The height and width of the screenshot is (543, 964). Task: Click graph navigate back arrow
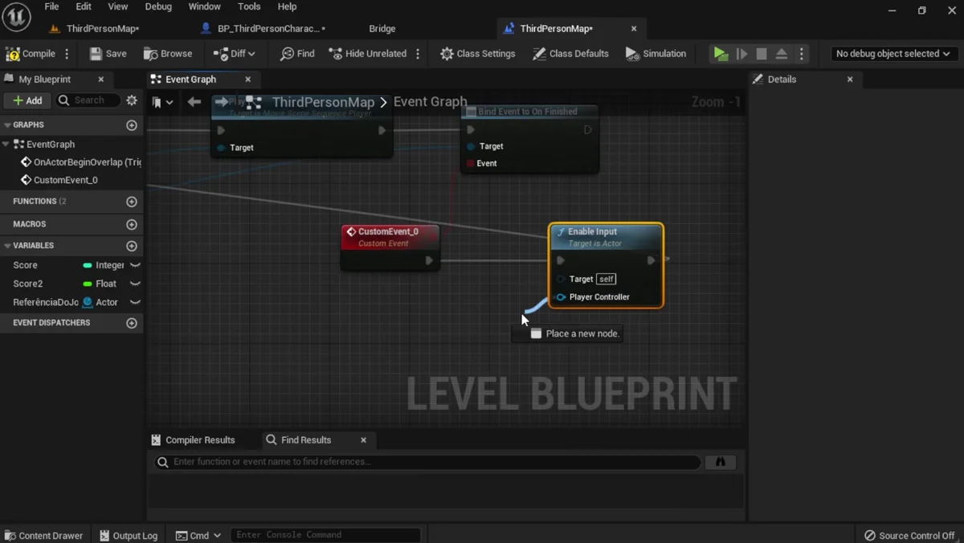click(x=194, y=102)
